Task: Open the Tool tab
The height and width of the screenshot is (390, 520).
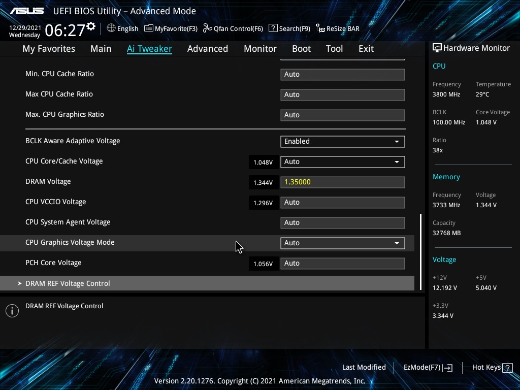Action: click(334, 49)
